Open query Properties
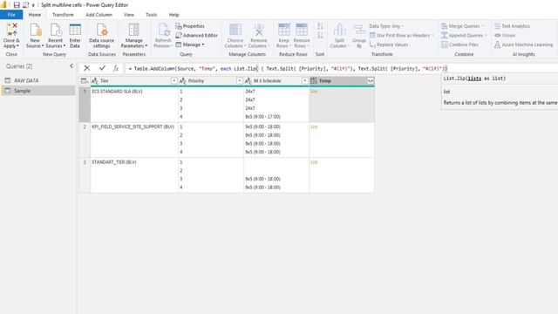The image size is (558, 314). point(190,26)
